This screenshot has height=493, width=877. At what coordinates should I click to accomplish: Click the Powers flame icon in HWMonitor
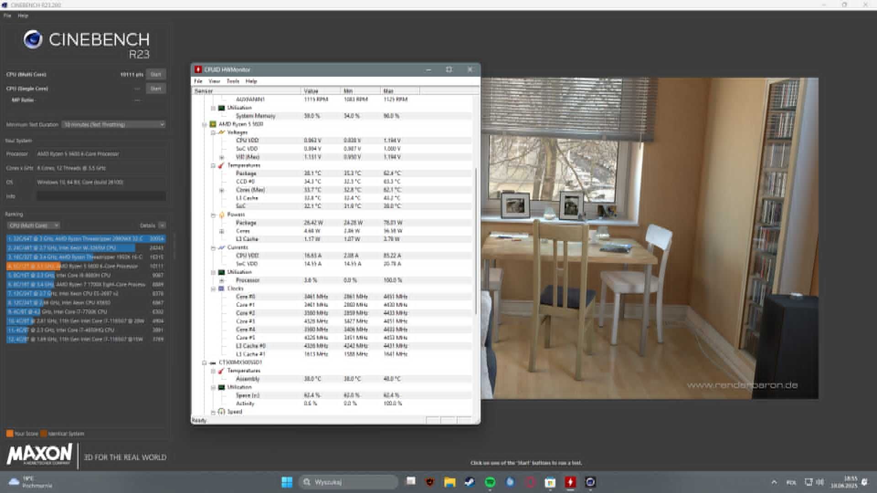(222, 215)
